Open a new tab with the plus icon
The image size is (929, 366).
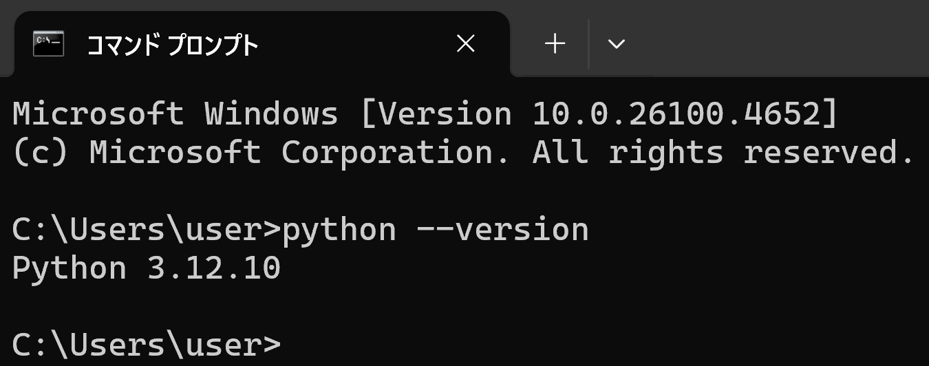pos(555,44)
